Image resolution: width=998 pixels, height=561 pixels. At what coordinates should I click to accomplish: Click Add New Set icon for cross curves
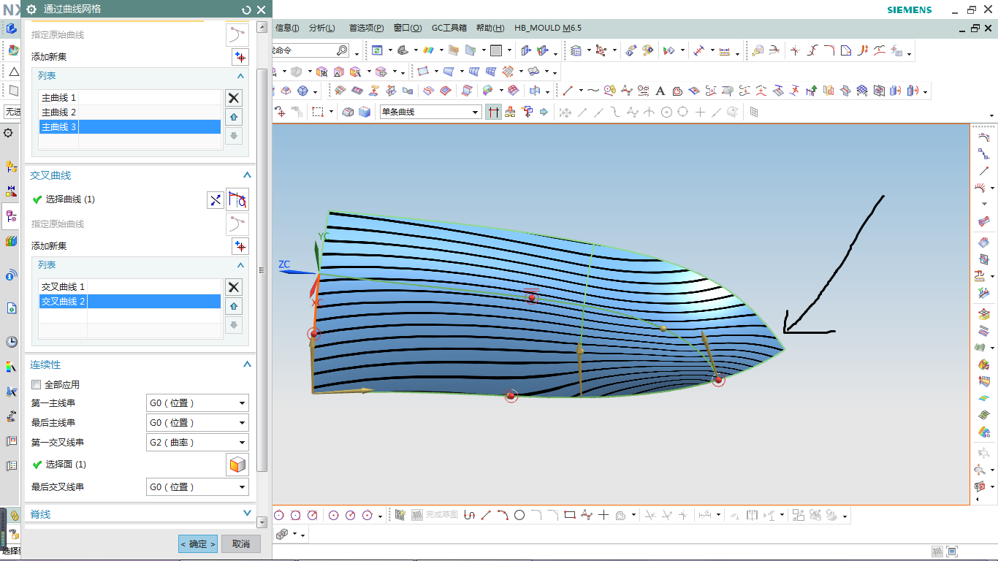240,246
